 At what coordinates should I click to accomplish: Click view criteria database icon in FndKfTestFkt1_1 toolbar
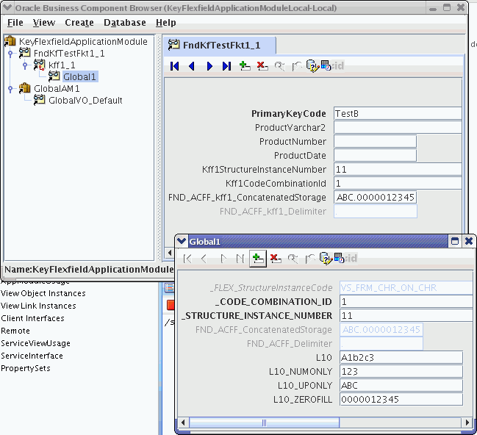tap(312, 65)
